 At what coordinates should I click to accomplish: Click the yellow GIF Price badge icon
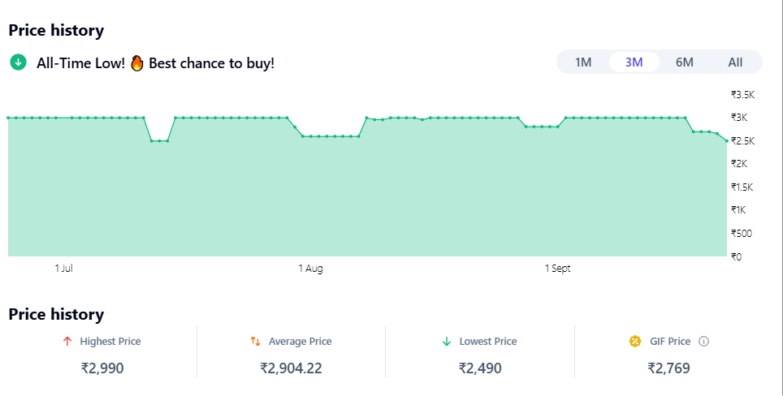click(635, 342)
